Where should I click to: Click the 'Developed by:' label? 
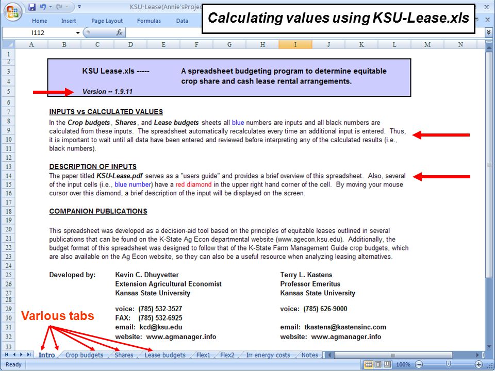point(72,275)
